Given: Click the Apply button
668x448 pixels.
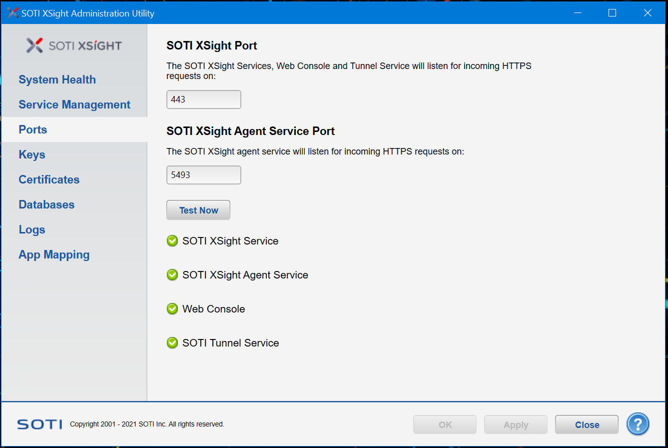Looking at the screenshot, I should click(x=516, y=424).
